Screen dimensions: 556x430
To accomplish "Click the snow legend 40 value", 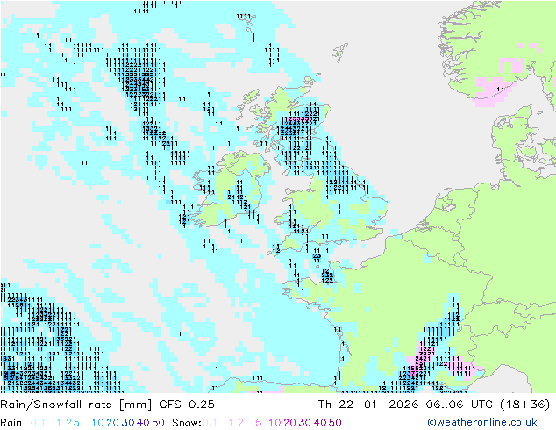I will tap(320, 423).
